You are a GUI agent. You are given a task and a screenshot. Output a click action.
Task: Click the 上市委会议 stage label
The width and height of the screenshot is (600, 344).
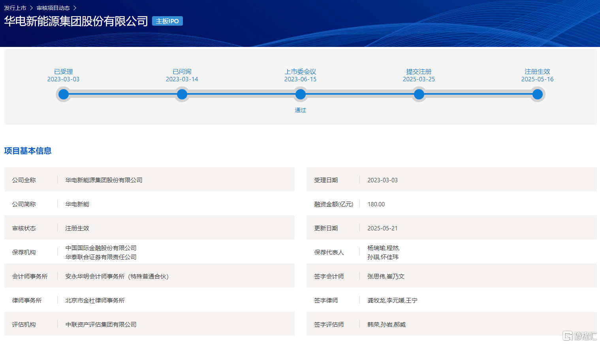click(301, 71)
